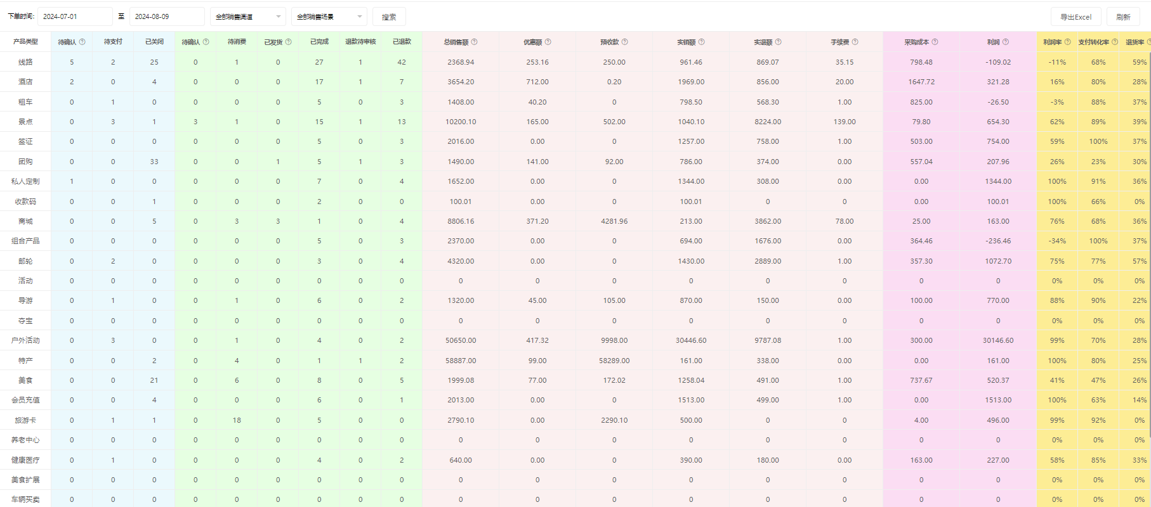Click the 采购成本 help icon
Image resolution: width=1151 pixels, height=507 pixels.
click(x=935, y=42)
